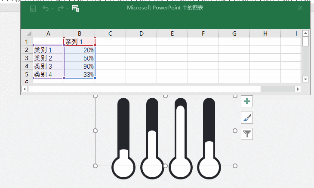
Task: Click the horizontal scrollbar left arrow
Action: tap(25, 89)
